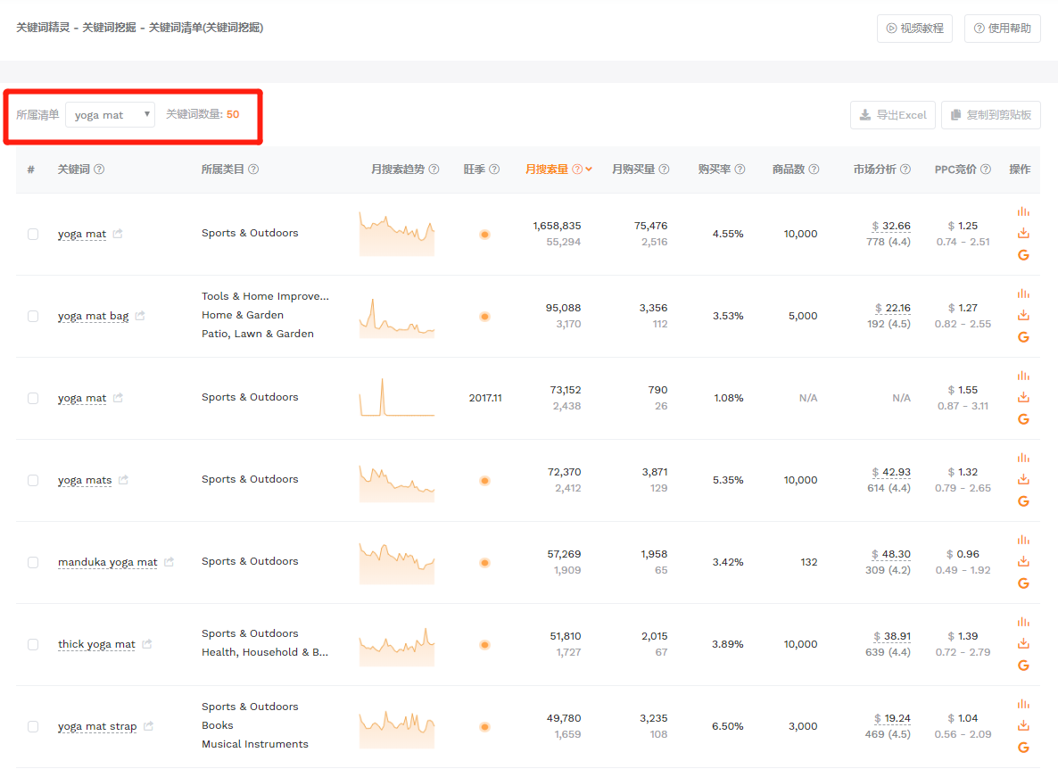The image size is (1058, 769).
Task: View trend chart for yoga mat bag
Action: [397, 318]
